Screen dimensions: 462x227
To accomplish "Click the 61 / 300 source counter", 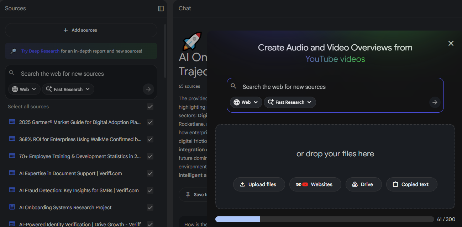I will (446, 220).
